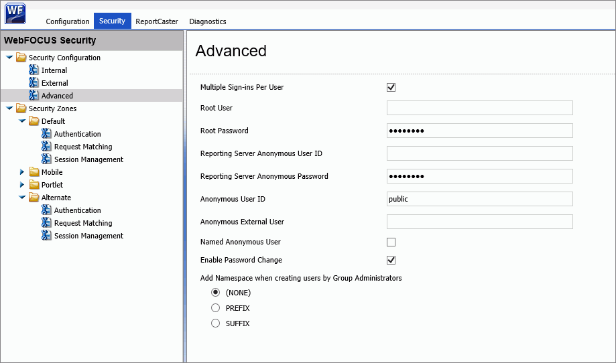Viewport: 616px width, 363px height.
Task: Select the PREFIX namespace radio button
Action: coord(215,307)
